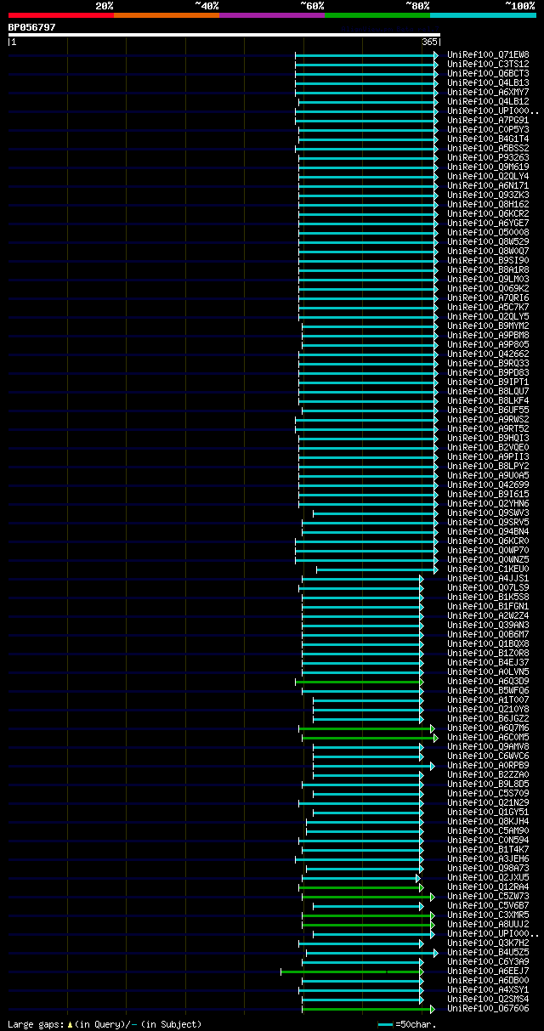Click the green ~80% legend color segment
Screen dimensions: 544x1031
[x=377, y=15]
